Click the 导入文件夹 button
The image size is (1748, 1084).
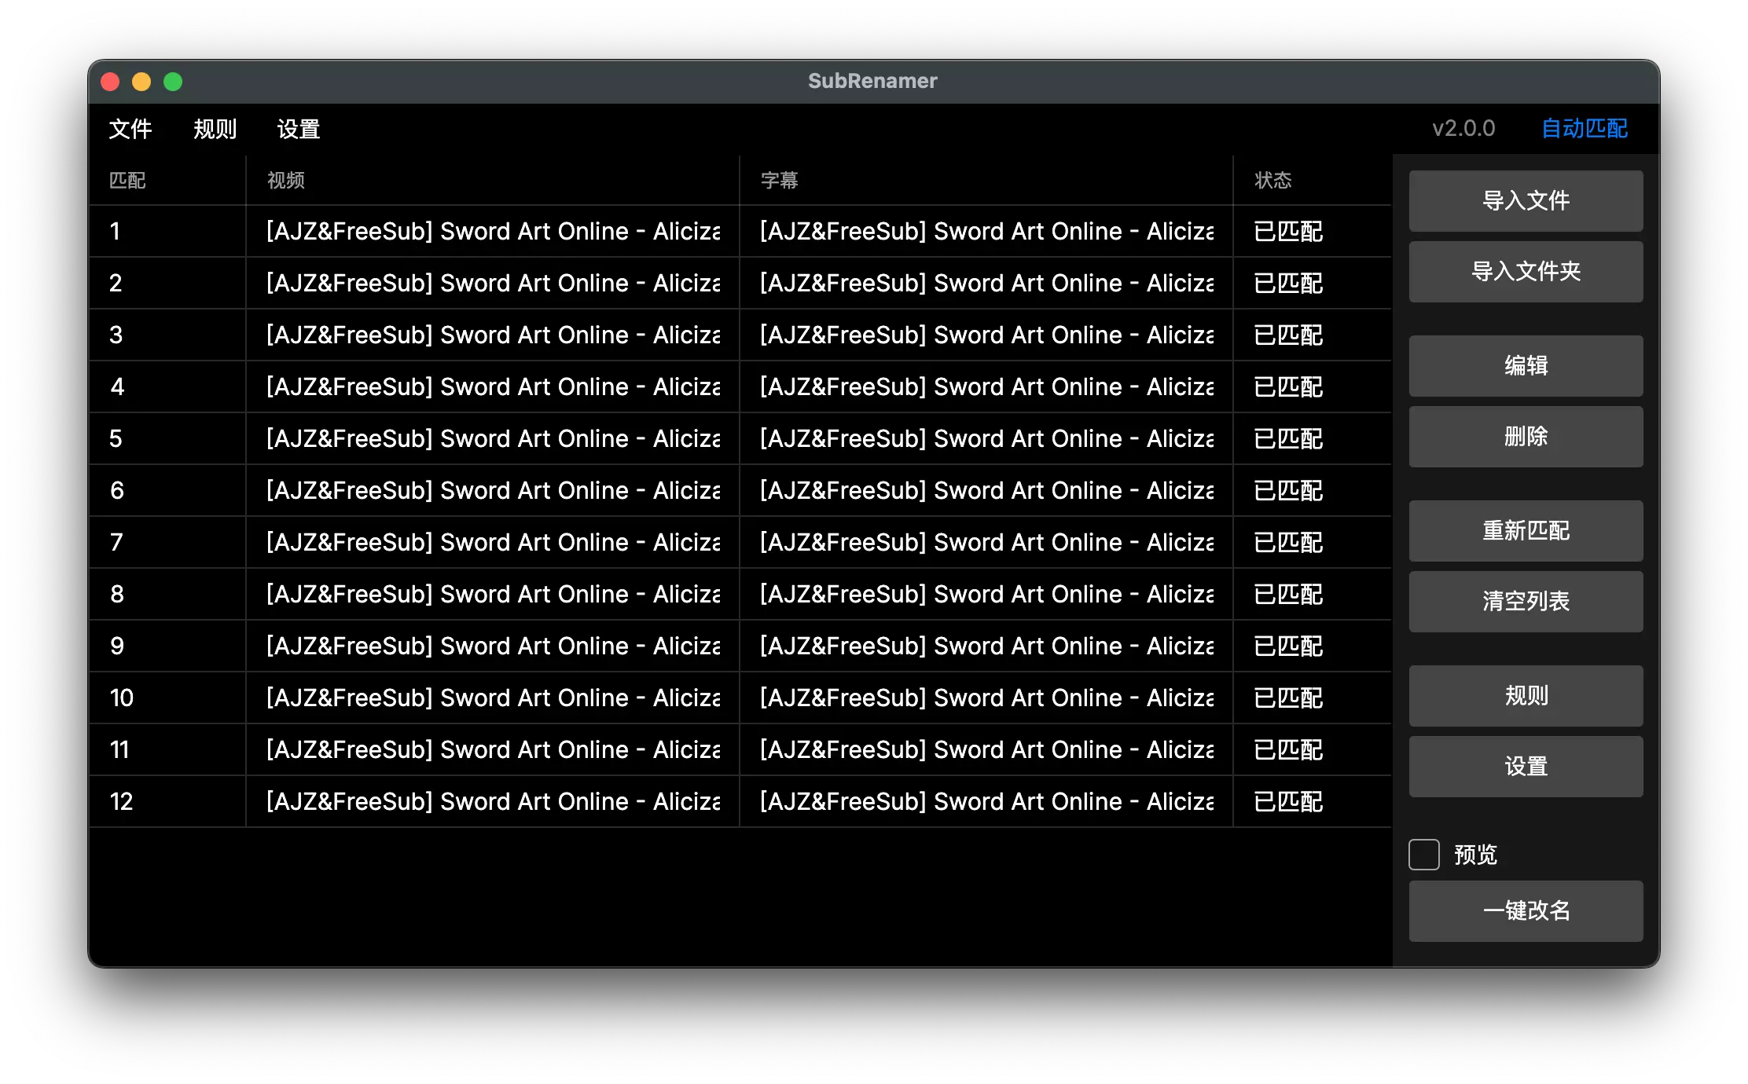coord(1525,272)
